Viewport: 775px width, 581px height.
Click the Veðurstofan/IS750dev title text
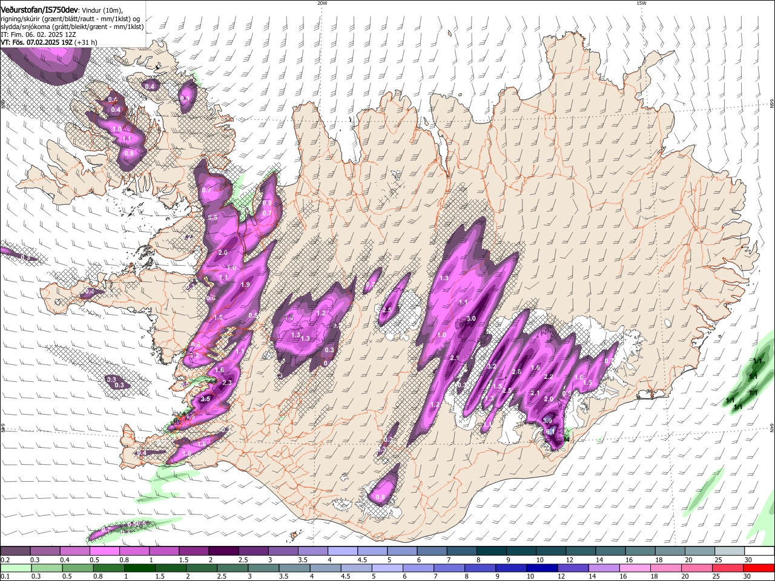39,10
